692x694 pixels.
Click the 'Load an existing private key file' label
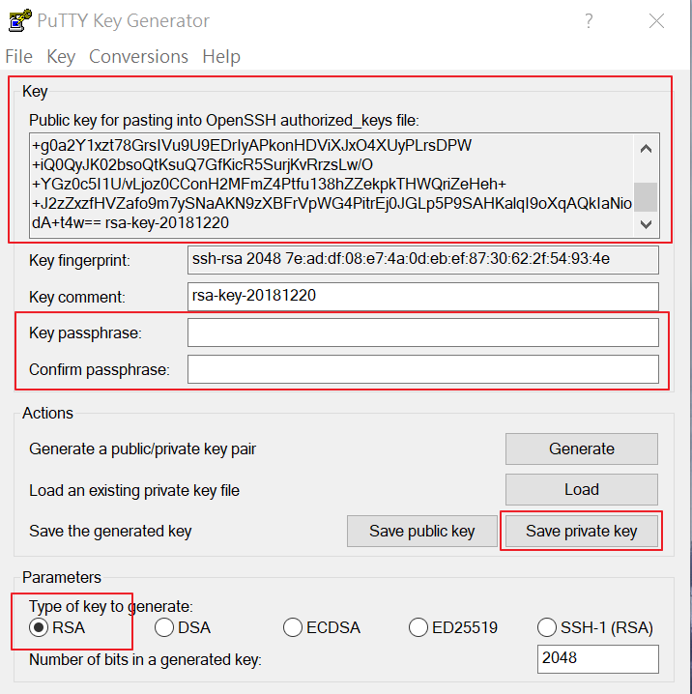click(134, 490)
